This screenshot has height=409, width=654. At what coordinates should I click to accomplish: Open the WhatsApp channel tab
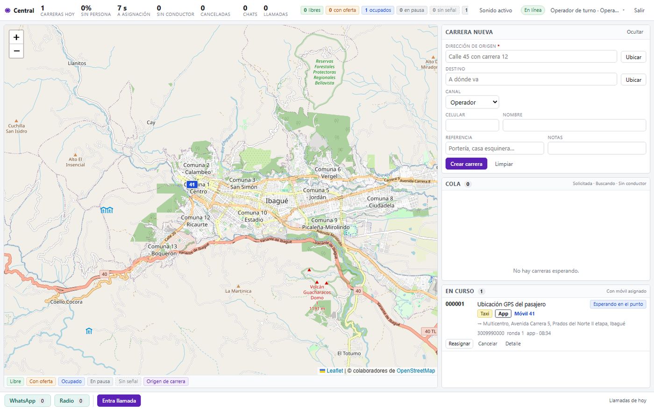click(x=28, y=401)
